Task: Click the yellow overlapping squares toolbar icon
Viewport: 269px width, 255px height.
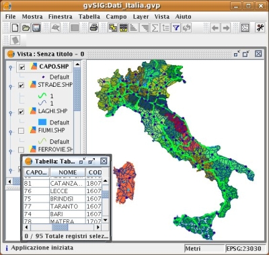Action: click(x=112, y=28)
